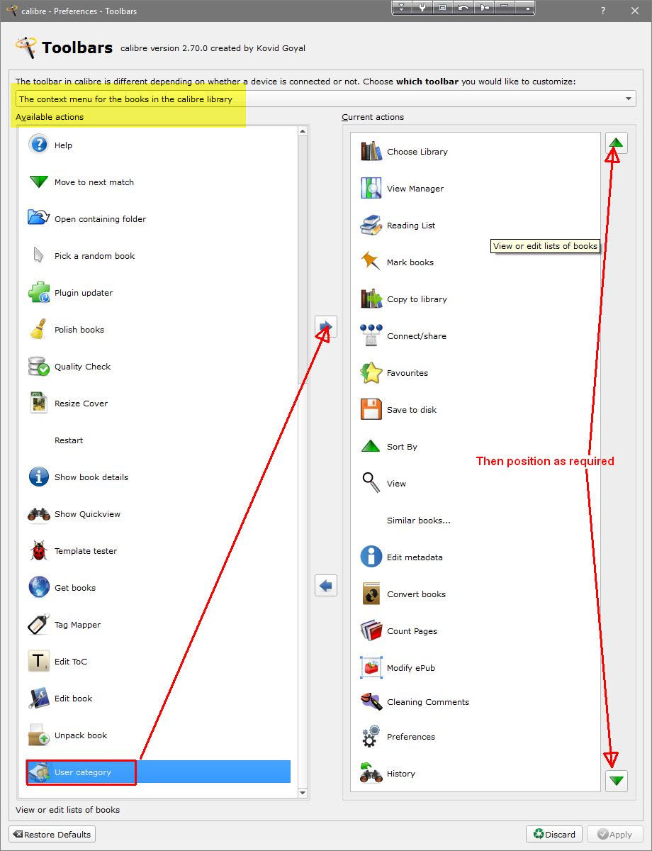Select the "Move to next match" row

coord(159,182)
